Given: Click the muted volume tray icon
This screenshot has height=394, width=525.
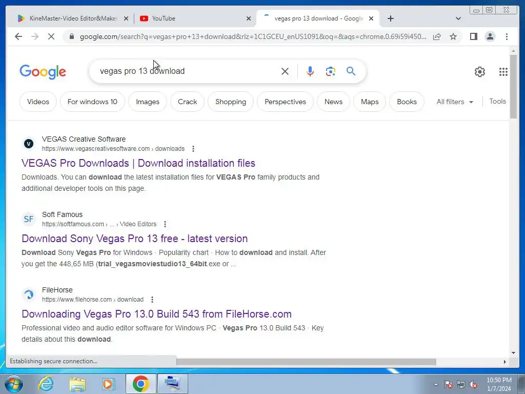Looking at the screenshot, I should [473, 385].
